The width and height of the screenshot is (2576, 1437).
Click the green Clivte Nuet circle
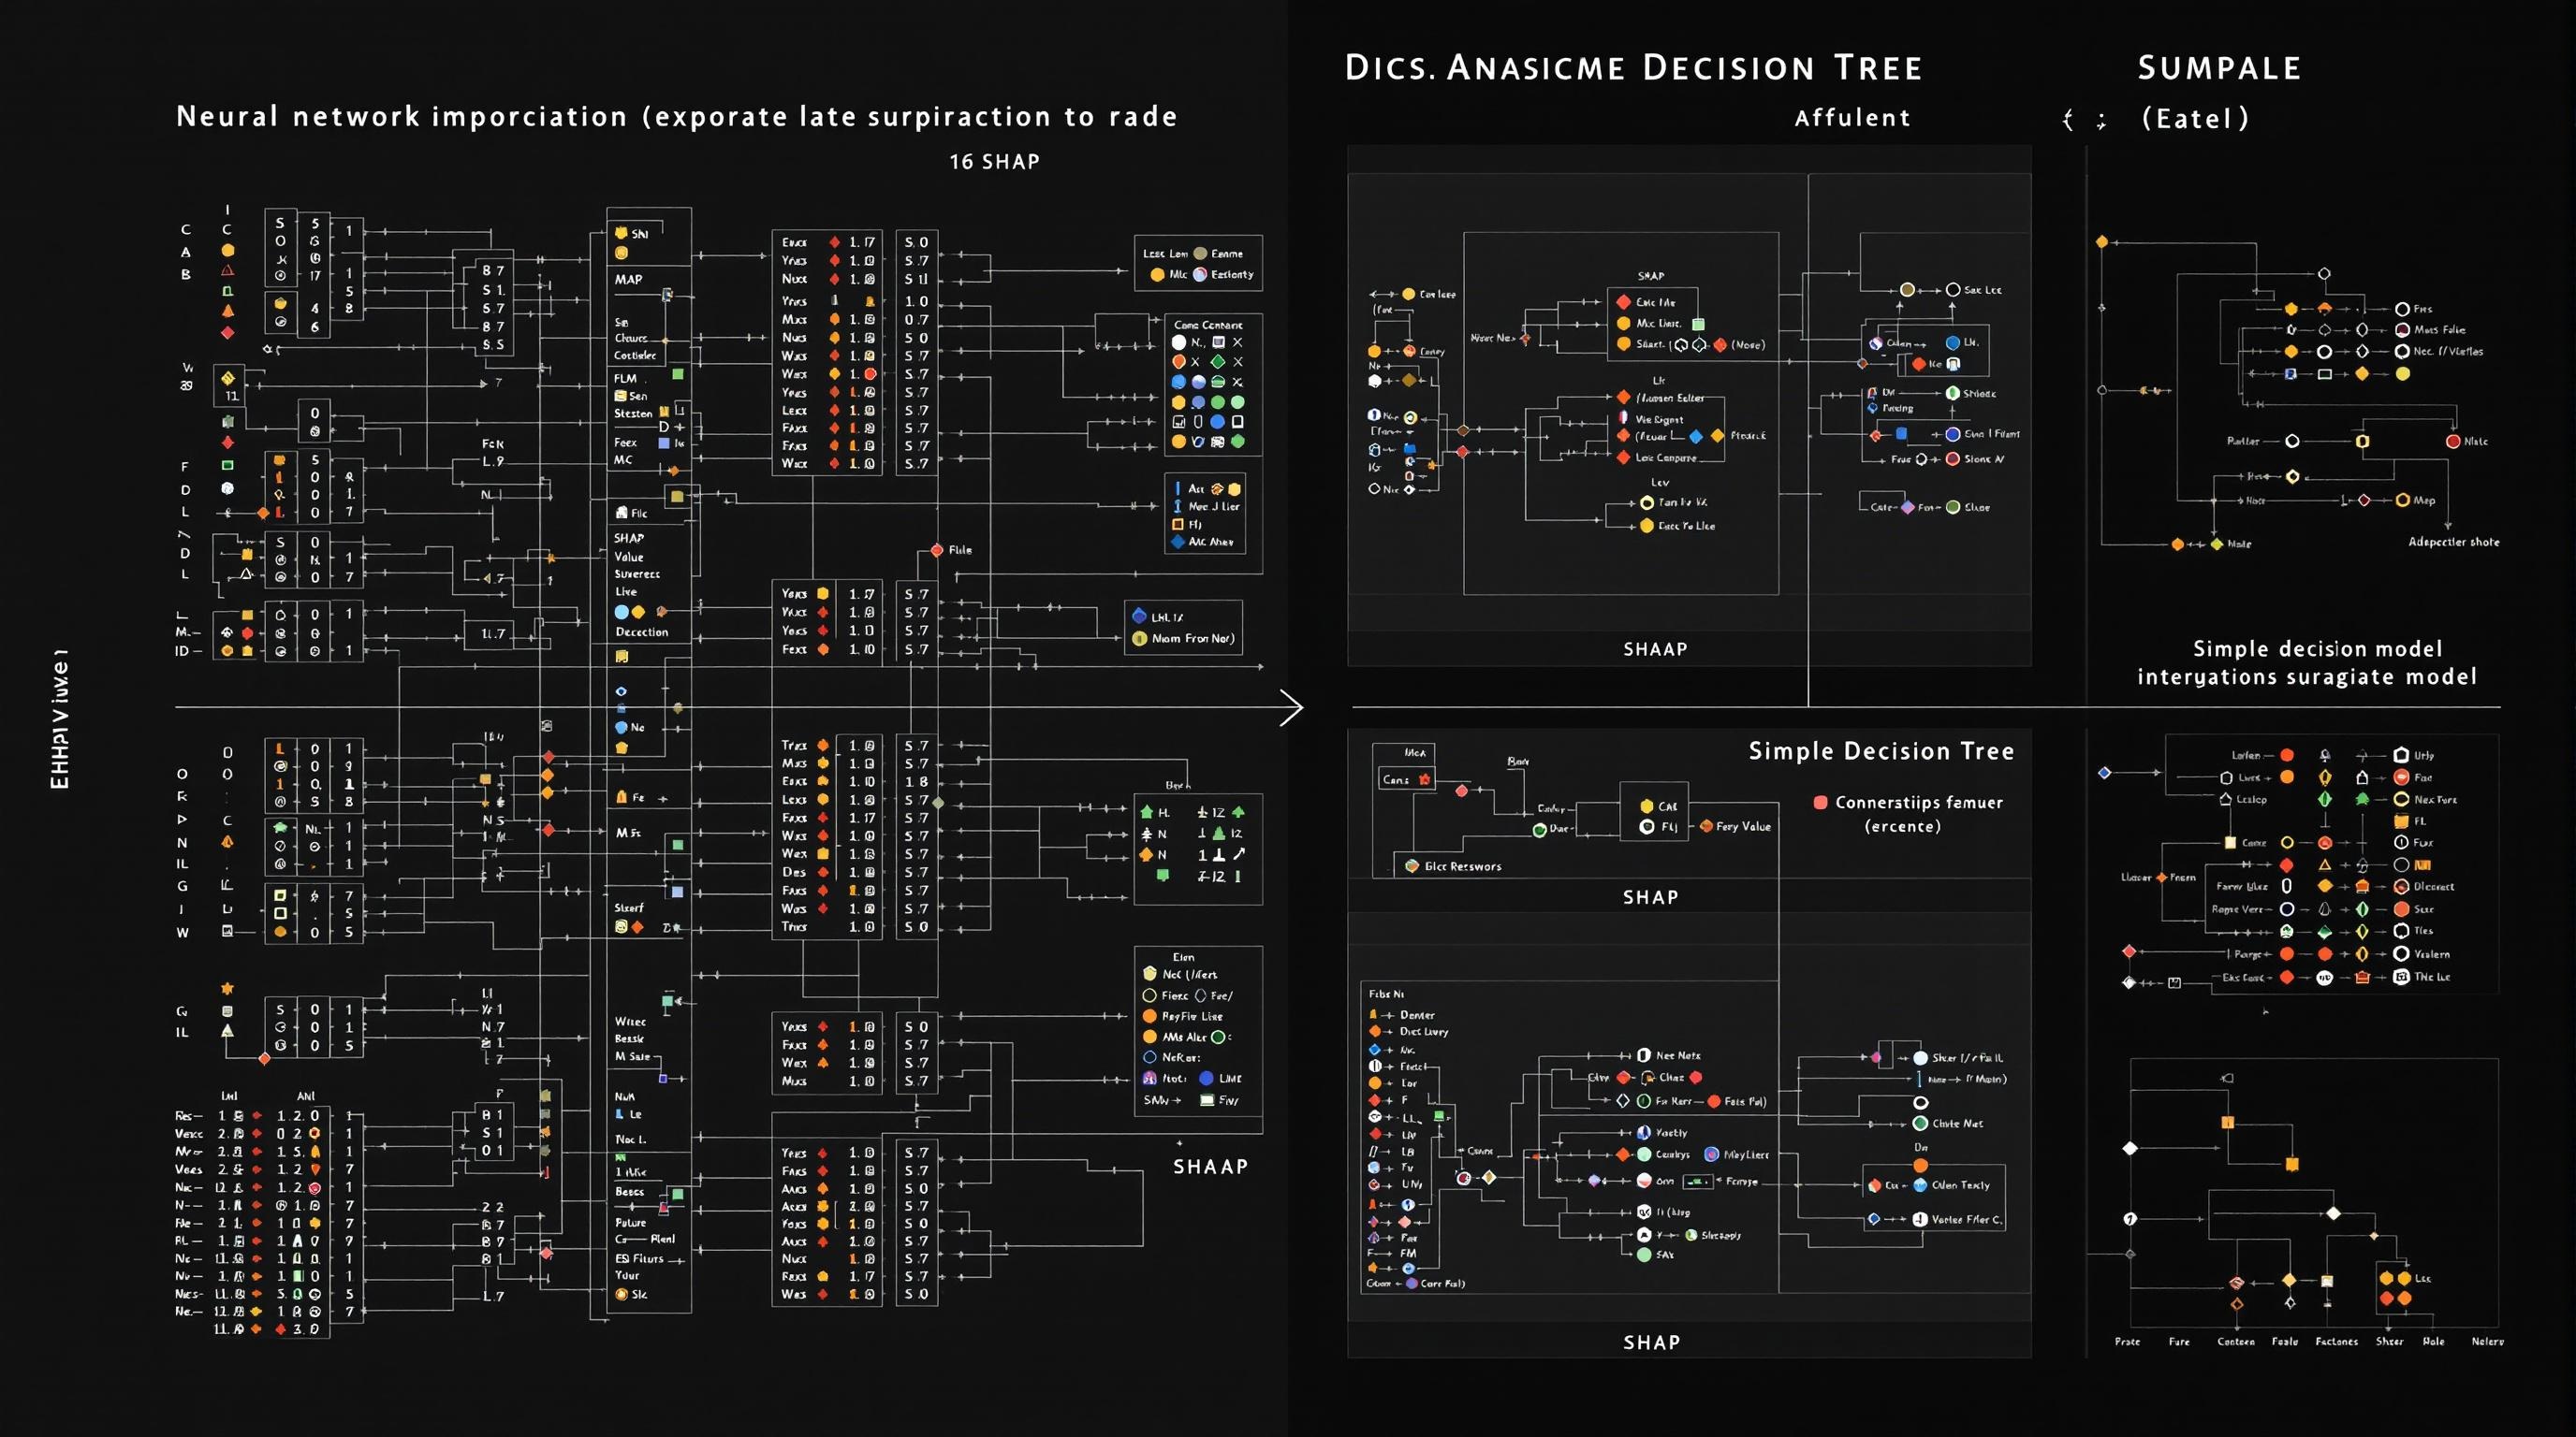[x=1920, y=1124]
